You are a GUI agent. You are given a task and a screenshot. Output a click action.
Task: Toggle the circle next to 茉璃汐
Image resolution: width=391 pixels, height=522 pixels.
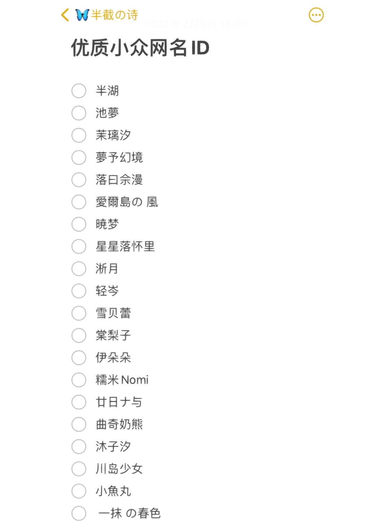[78, 135]
